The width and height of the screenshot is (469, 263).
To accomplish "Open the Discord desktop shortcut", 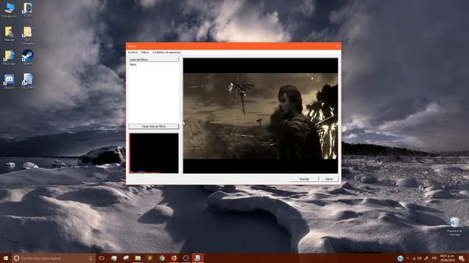I will [x=9, y=81].
